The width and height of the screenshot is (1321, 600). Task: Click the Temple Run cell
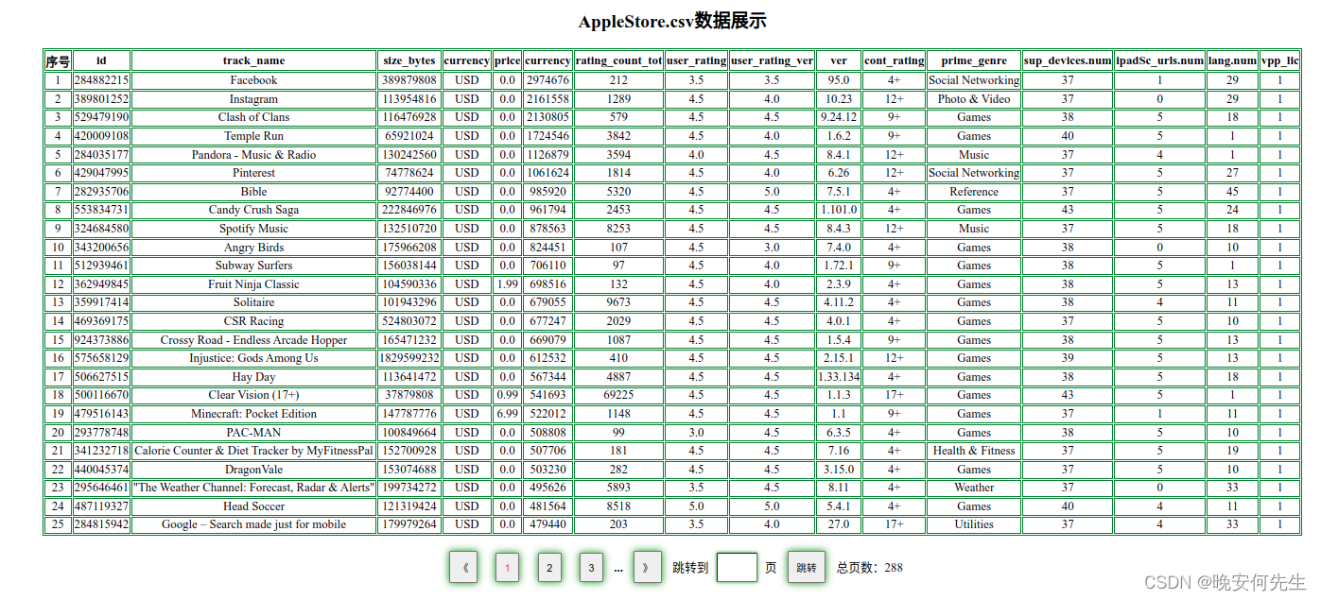[x=253, y=136]
